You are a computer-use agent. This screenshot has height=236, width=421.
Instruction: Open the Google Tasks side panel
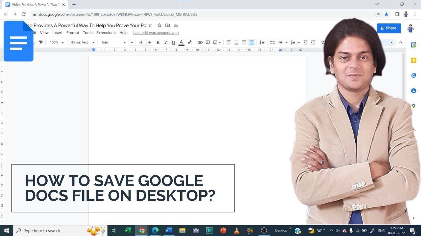point(413,75)
